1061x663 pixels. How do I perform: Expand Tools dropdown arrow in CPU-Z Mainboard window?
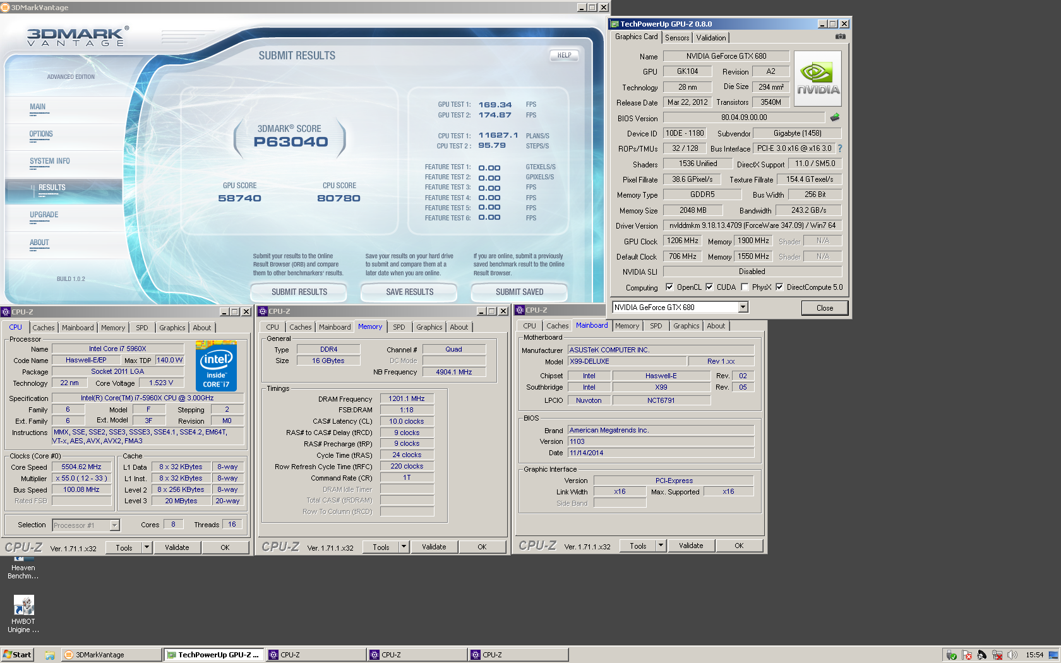661,546
